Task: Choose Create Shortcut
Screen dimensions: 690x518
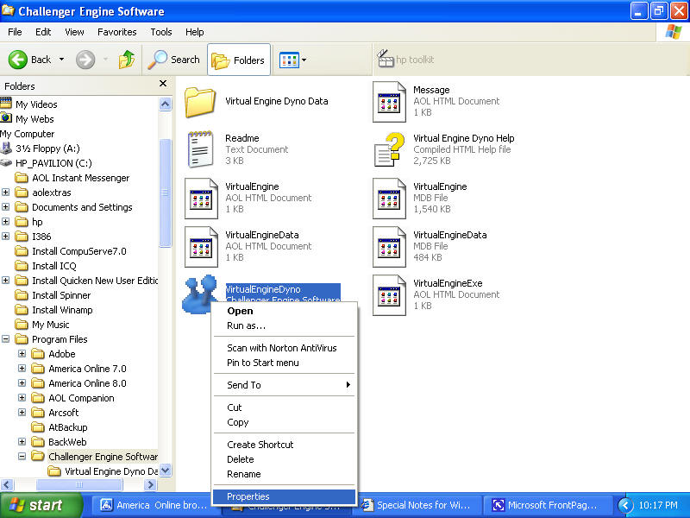Action: [x=285, y=445]
